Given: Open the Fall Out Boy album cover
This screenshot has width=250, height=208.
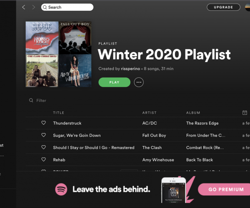Looking at the screenshot, I should [x=75, y=38].
